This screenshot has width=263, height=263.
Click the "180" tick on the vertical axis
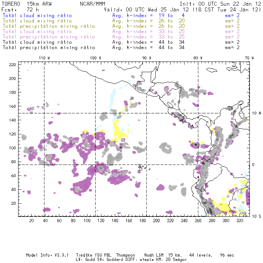[x=12, y=92]
